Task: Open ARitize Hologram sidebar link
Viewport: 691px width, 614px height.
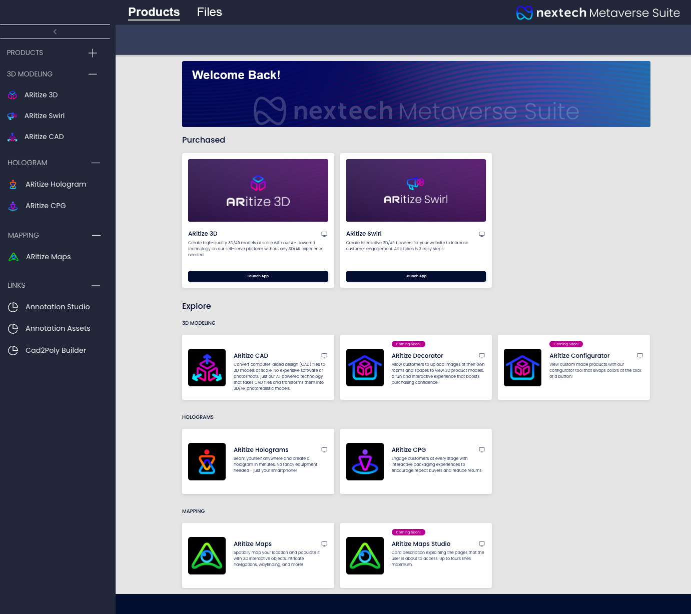Action: (56, 184)
